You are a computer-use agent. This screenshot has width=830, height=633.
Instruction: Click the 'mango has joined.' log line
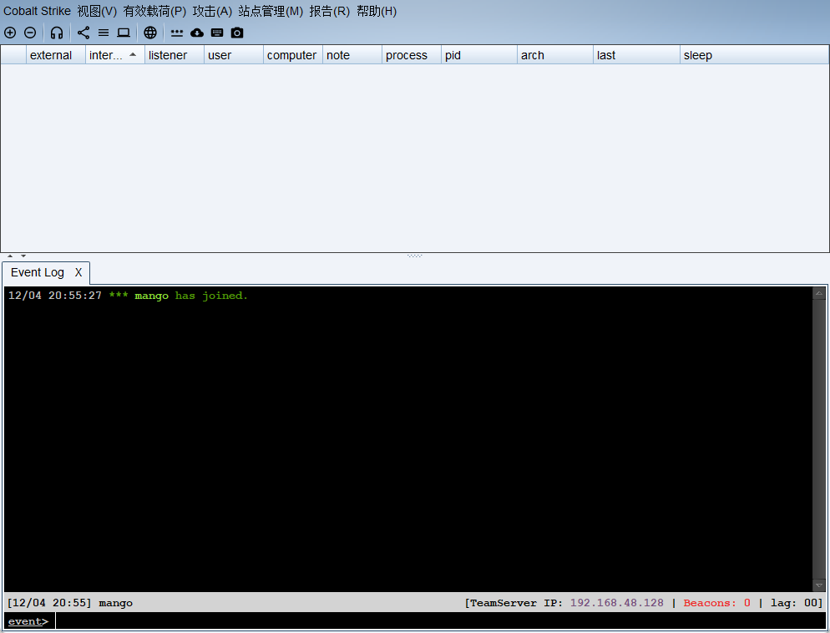pyautogui.click(x=128, y=296)
